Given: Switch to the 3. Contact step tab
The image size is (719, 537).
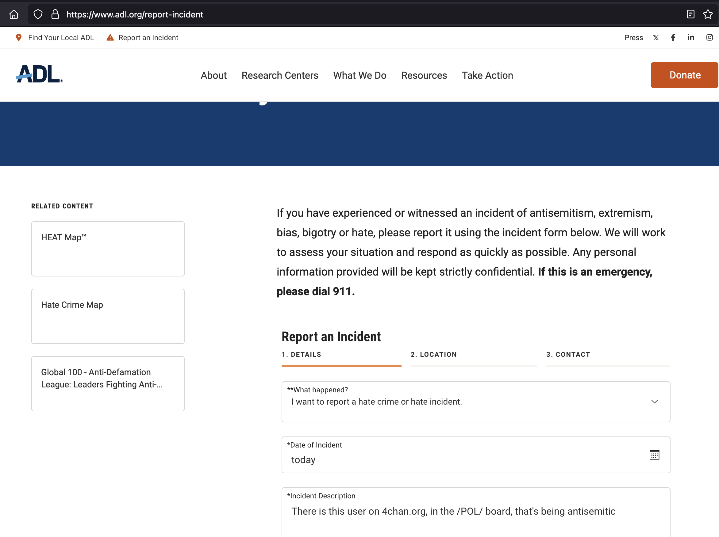Looking at the screenshot, I should pyautogui.click(x=568, y=354).
